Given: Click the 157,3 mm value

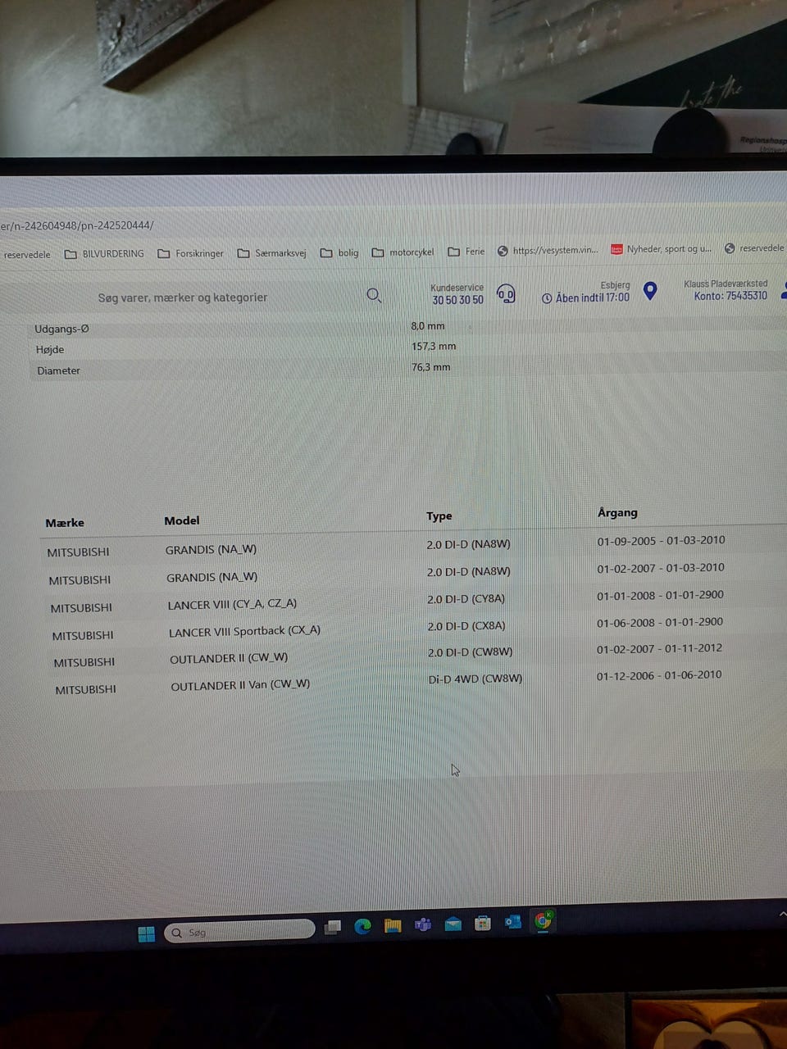Looking at the screenshot, I should coord(434,347).
